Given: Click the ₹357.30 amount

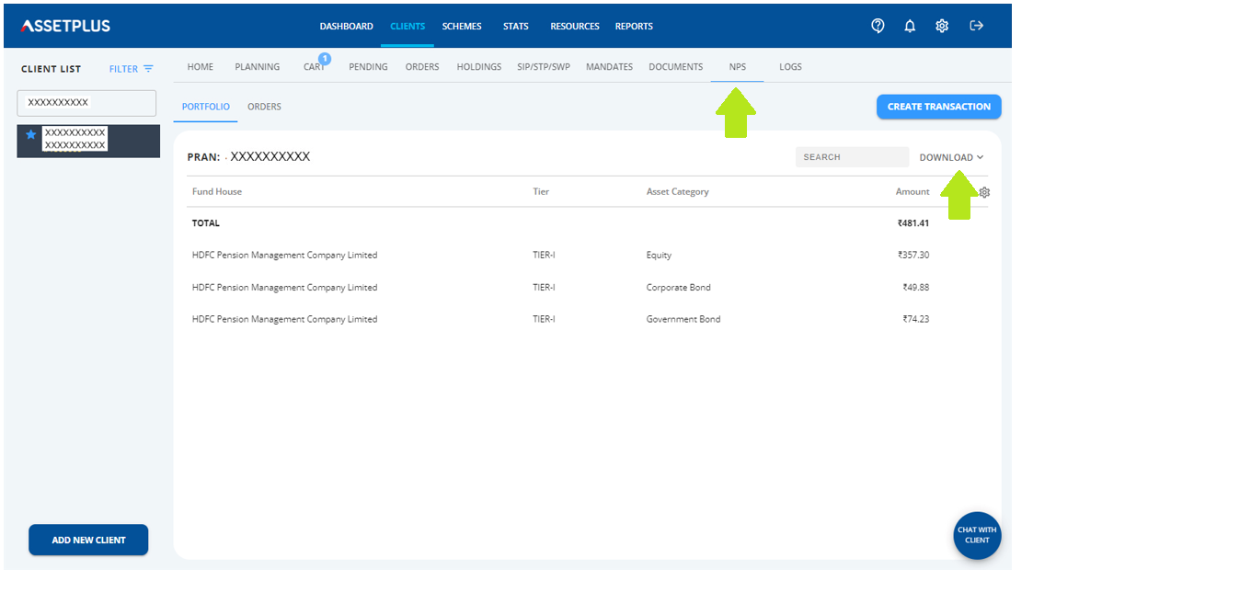Looking at the screenshot, I should pos(913,256).
